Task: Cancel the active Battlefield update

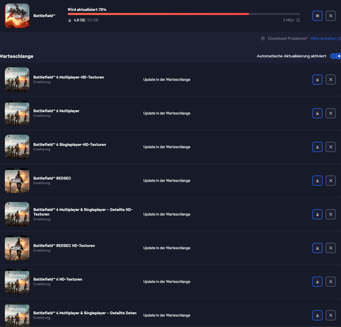Action: coord(331,16)
